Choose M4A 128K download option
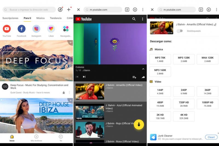 (x=208, y=59)
